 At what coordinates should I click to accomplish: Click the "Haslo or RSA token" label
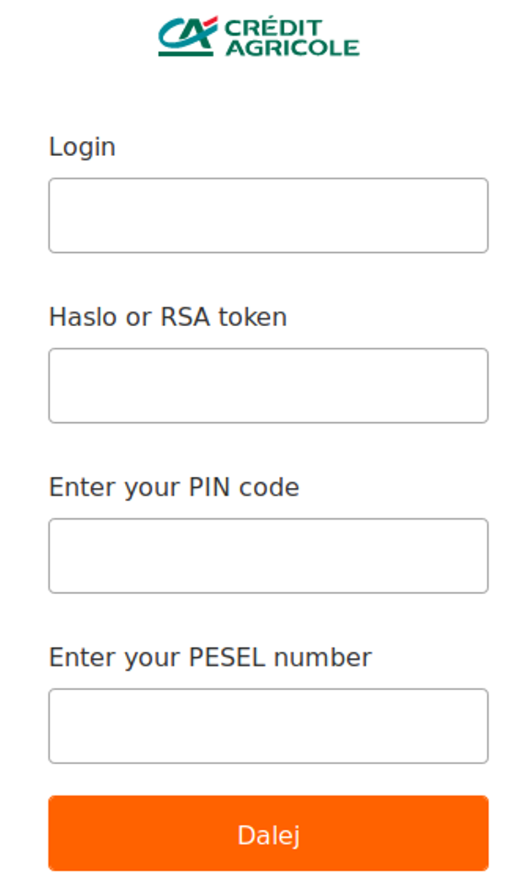(x=168, y=317)
